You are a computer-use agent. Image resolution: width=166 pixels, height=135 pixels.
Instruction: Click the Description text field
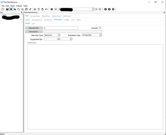(x=73, y=31)
